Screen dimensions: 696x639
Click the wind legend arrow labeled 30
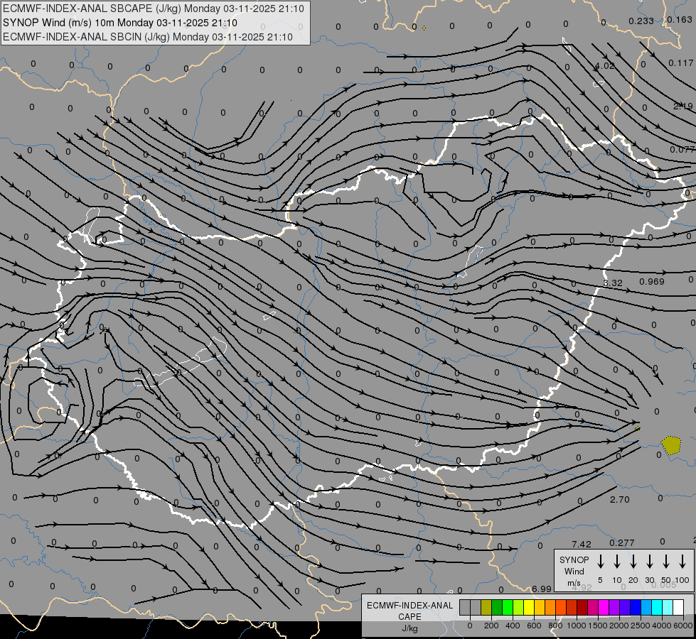click(649, 562)
